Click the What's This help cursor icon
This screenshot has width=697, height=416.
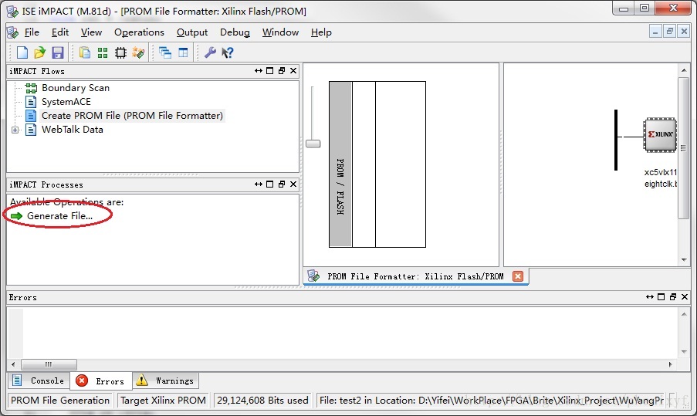point(228,52)
